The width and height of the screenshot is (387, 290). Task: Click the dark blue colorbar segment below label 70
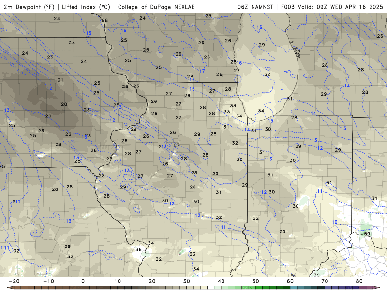[328, 288]
